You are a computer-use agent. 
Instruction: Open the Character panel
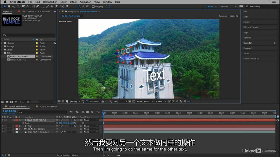click(x=247, y=43)
